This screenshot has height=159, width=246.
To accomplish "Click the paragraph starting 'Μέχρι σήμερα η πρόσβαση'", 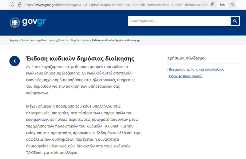I will (83, 130).
